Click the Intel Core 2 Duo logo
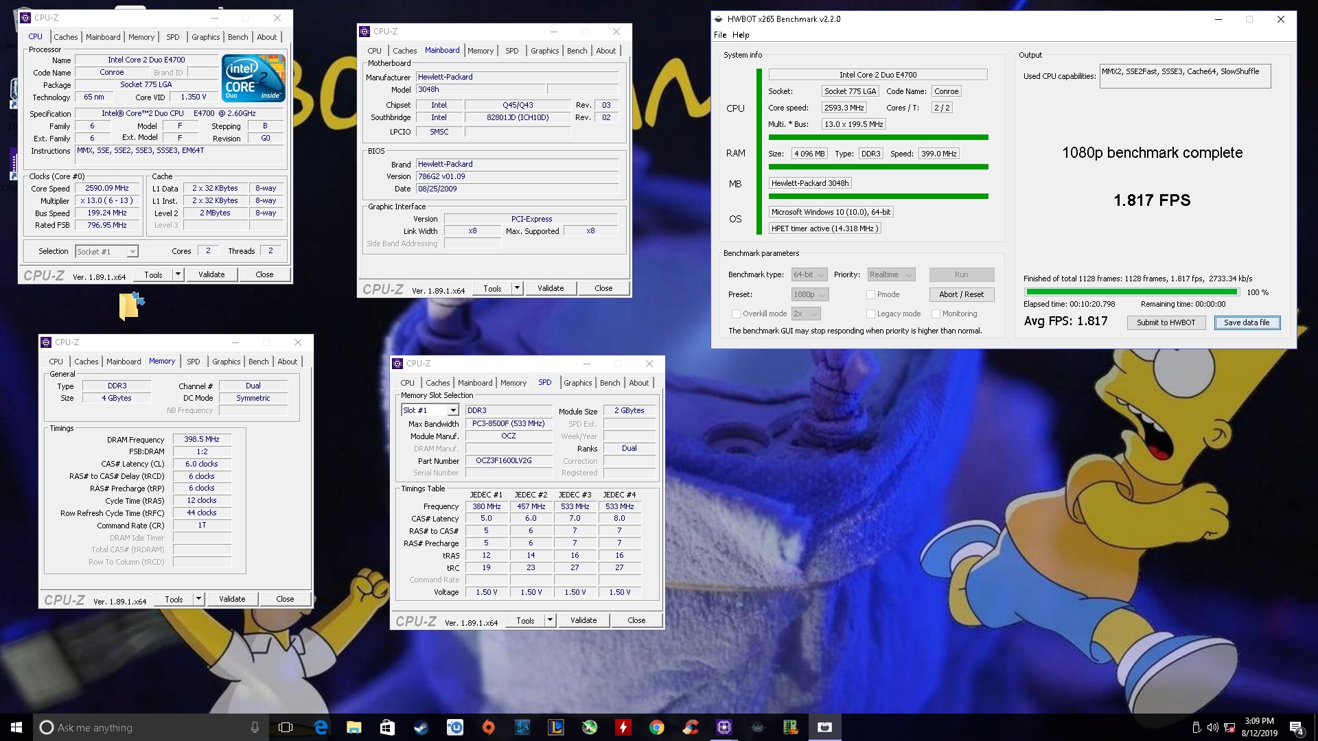Image resolution: width=1318 pixels, height=741 pixels. point(253,79)
